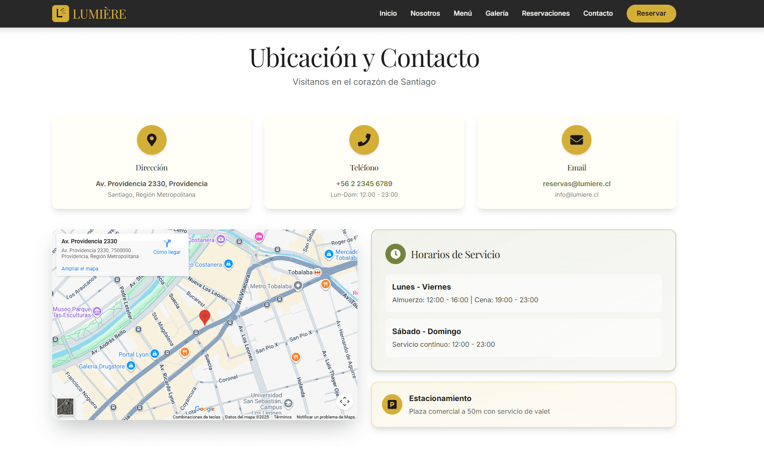Click the Universidad San Sebastián campus icon
764x457 pixels.
pos(288,403)
